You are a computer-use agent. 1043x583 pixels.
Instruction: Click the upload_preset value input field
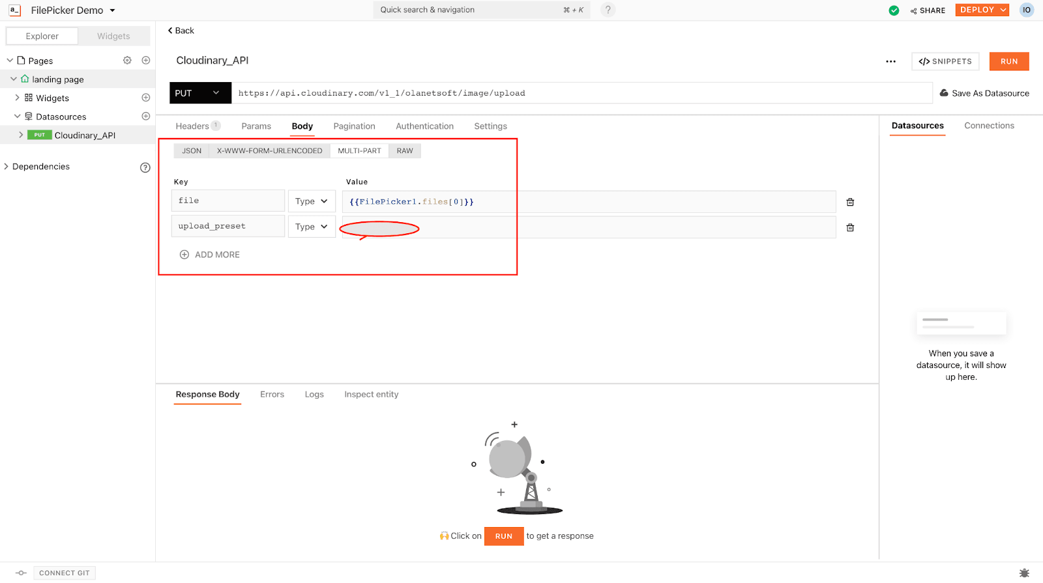point(588,227)
